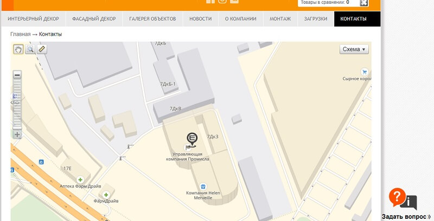Open the Загрузки page

(316, 19)
